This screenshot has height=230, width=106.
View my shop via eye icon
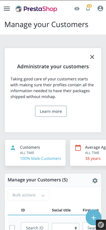tap(77, 9)
